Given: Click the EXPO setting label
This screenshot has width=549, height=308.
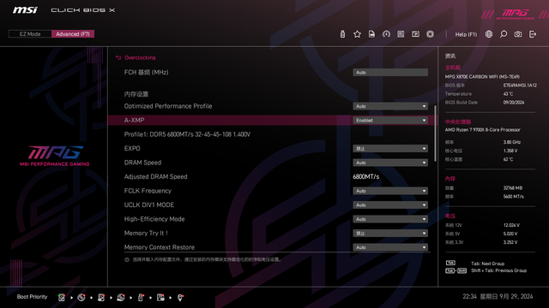Looking at the screenshot, I should tap(132, 148).
